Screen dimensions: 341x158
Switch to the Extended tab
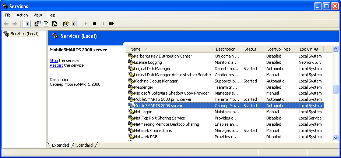click(60, 145)
